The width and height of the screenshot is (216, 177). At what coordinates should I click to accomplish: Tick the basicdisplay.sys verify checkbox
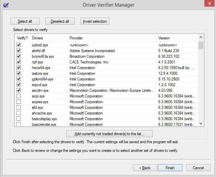pos(19,119)
